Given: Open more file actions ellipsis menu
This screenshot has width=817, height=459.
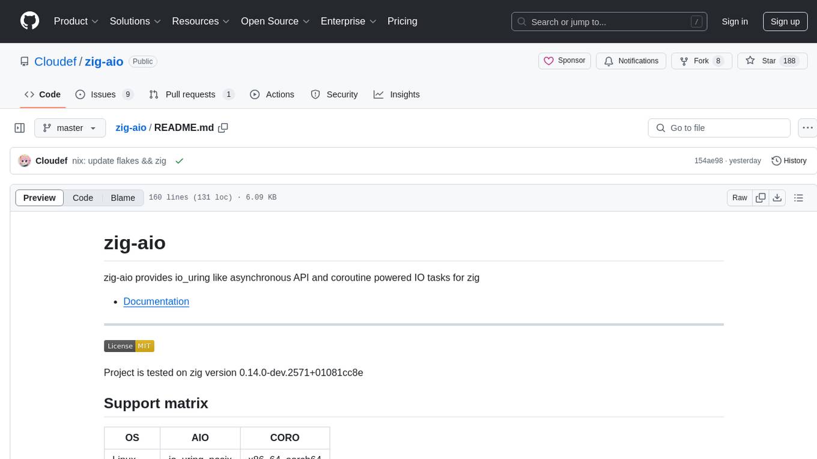Looking at the screenshot, I should (807, 128).
